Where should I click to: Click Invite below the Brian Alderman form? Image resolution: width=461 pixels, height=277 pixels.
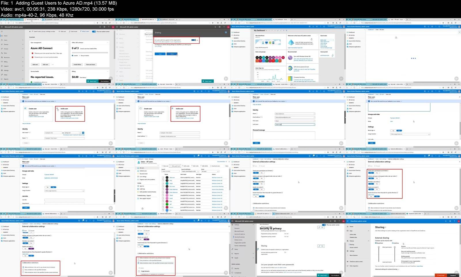(x=256, y=143)
